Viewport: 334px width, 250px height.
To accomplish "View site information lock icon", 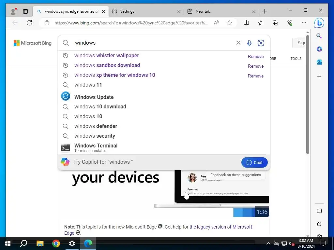I will 47,23.
